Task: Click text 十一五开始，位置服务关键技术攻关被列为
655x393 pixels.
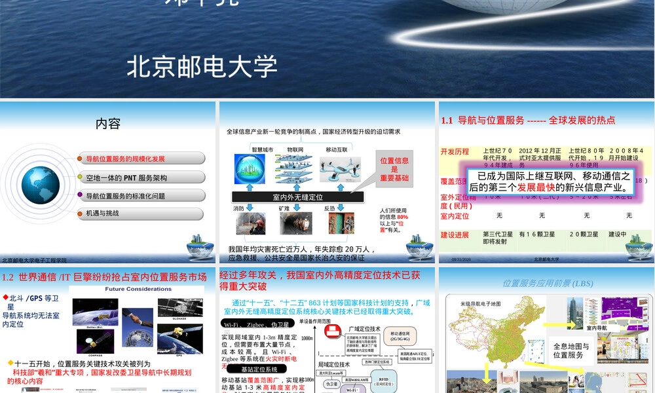Action: pos(83,364)
